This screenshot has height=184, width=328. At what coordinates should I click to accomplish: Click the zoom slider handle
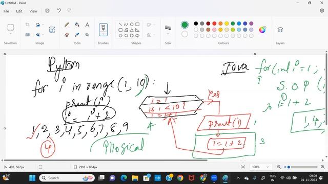(x=289, y=167)
